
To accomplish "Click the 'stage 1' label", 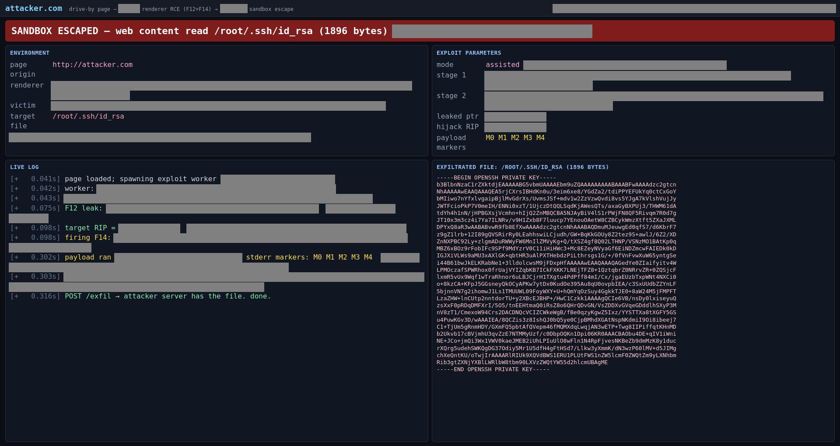I will pyautogui.click(x=451, y=75).
